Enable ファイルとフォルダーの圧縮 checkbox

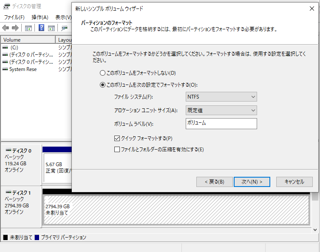(x=117, y=149)
